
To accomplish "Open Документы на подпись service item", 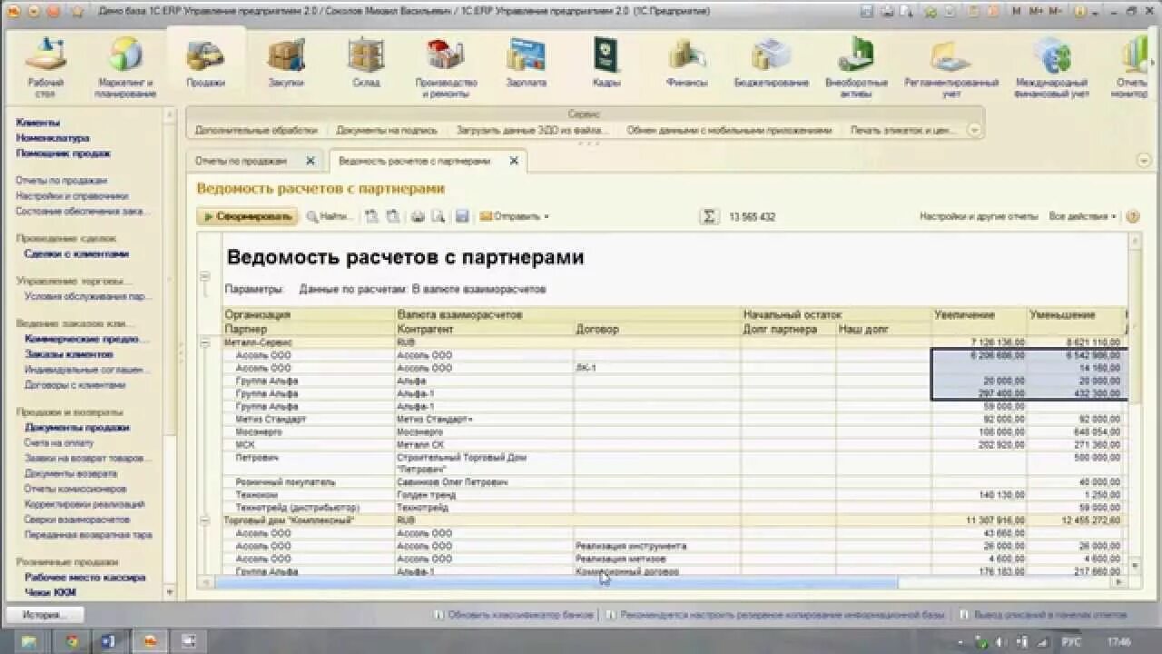I will coord(387,130).
